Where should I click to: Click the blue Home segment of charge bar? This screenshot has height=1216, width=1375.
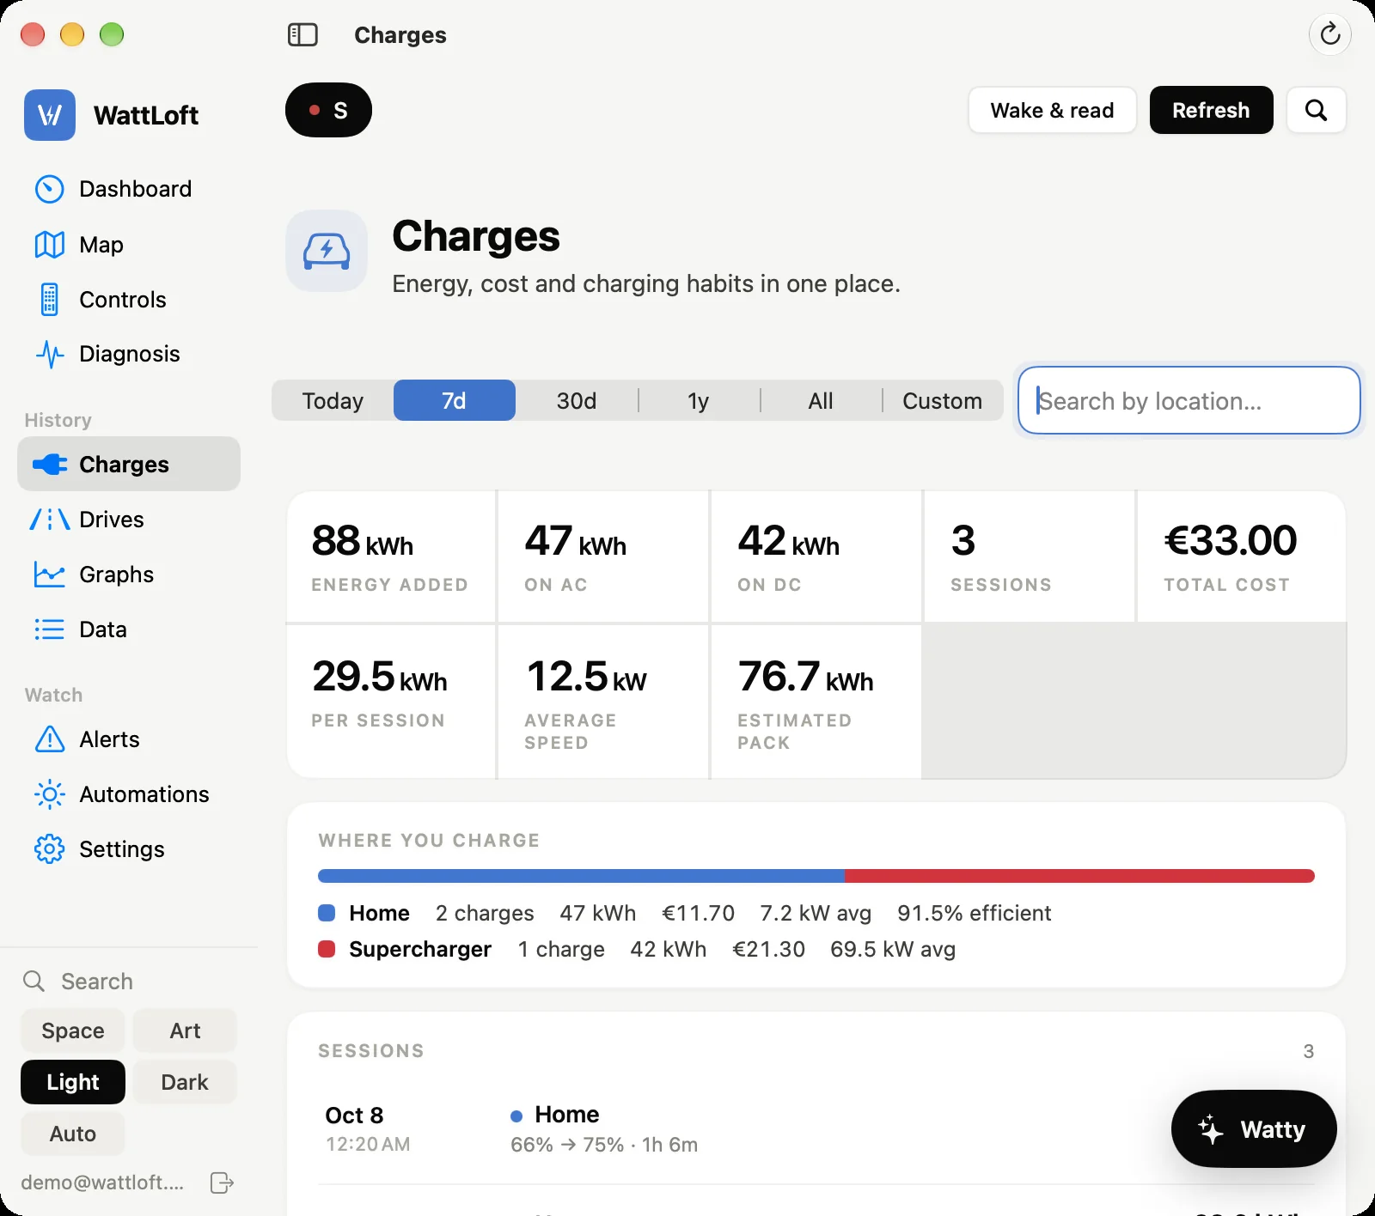(581, 876)
